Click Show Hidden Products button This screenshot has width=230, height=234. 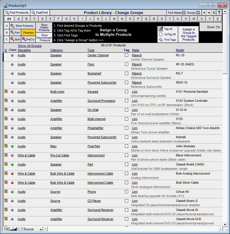[x=44, y=28]
